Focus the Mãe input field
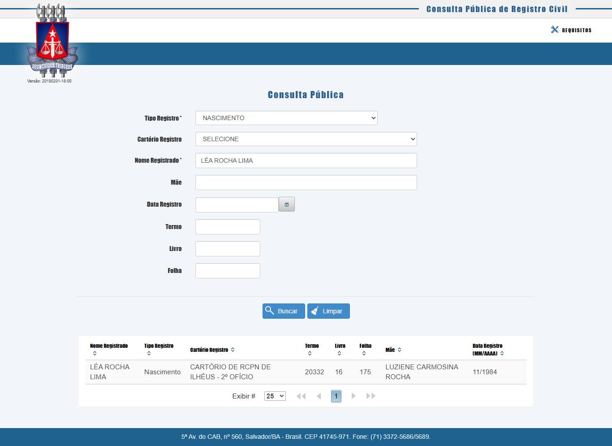 306,182
